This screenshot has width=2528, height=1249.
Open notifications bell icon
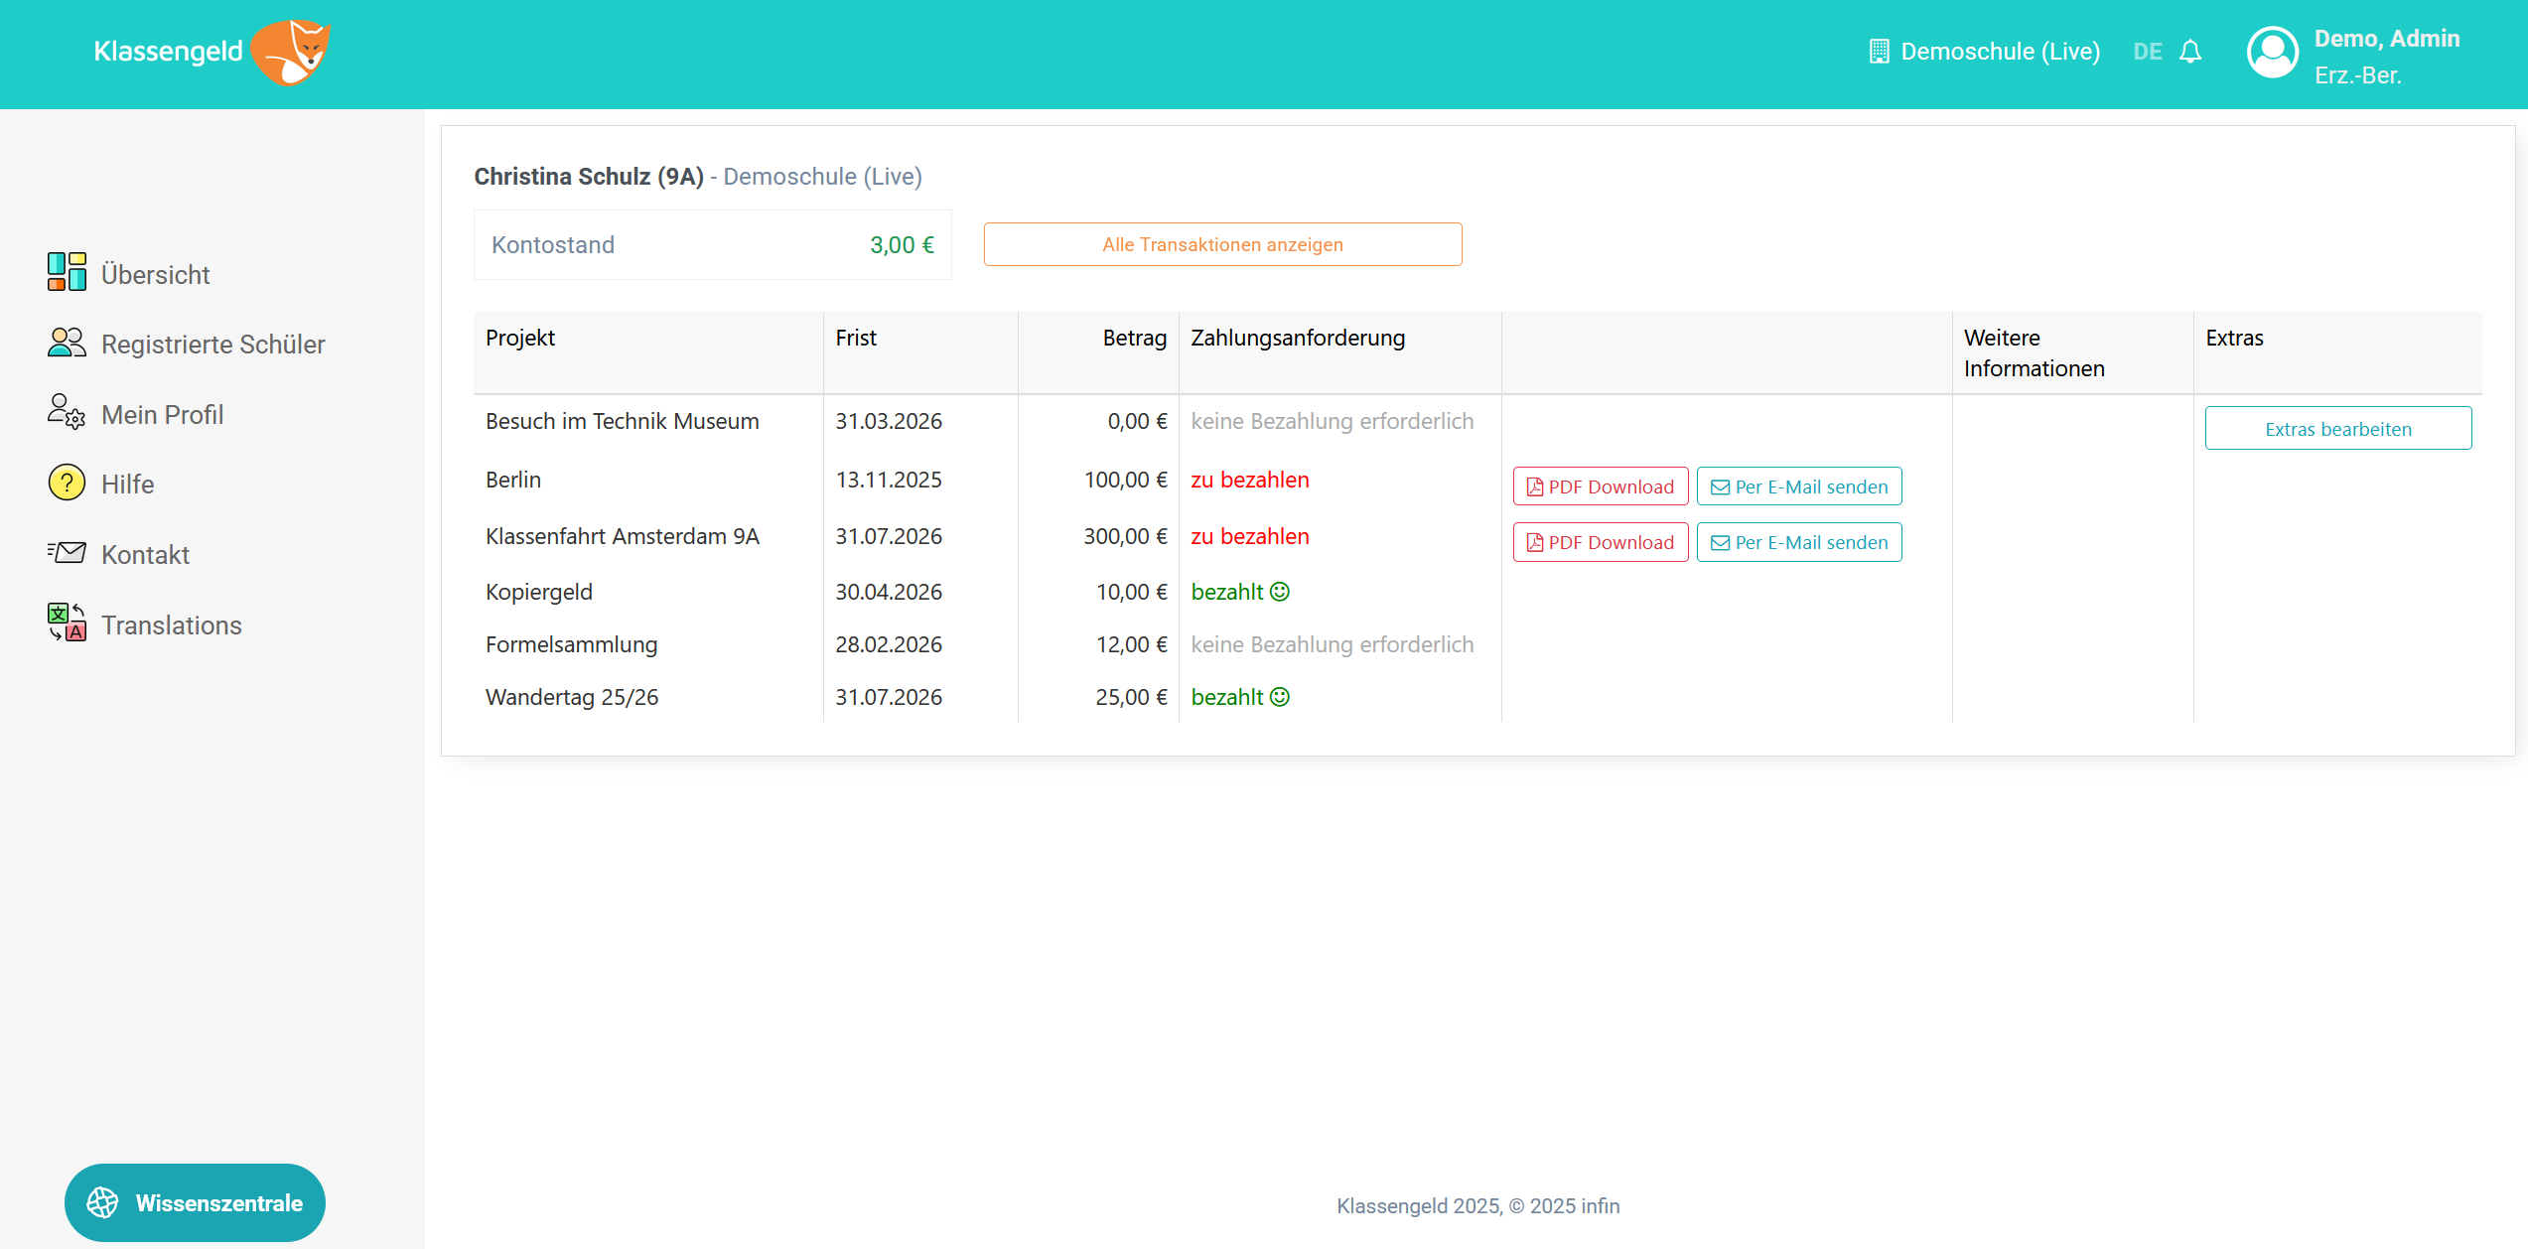pyautogui.click(x=2190, y=52)
